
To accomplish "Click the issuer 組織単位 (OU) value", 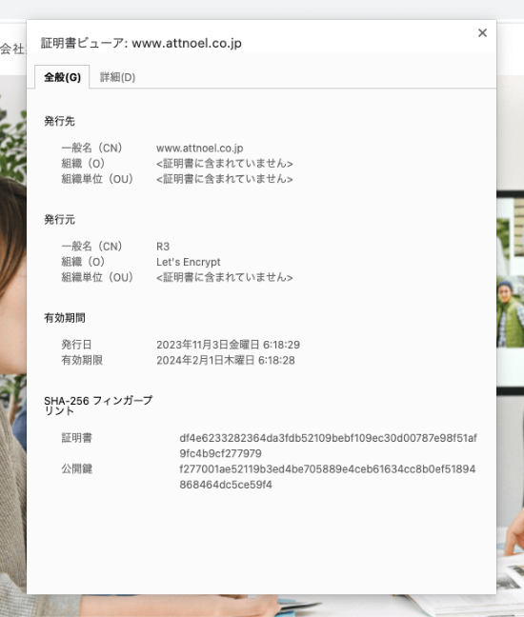I will tap(225, 277).
